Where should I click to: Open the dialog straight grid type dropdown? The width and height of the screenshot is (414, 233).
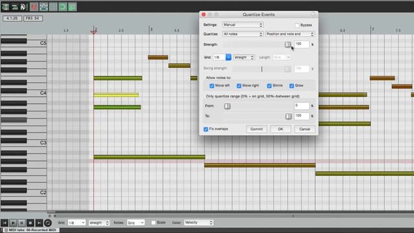tap(244, 58)
